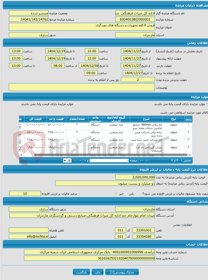The height and width of the screenshot is (280, 208).
Task: Click وضعیت مزایده منتشر شده field
Action: point(29,13)
